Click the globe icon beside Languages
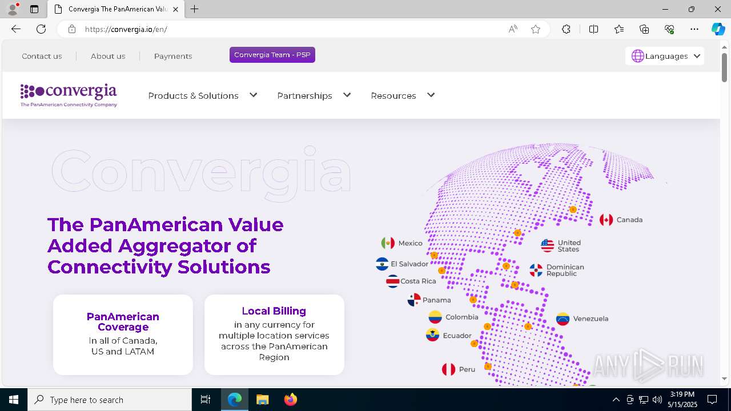Viewport: 731px width, 411px height. pos(638,56)
